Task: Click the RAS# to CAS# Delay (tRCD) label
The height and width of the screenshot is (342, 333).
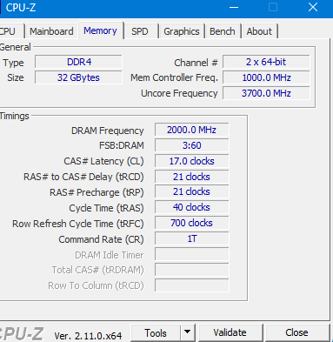Action: (x=83, y=177)
